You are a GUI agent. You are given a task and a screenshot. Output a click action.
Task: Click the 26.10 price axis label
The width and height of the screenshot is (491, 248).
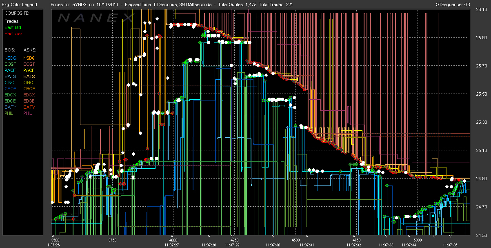tap(481, 10)
